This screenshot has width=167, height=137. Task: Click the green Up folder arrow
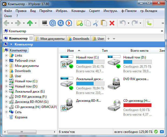coord(30,23)
